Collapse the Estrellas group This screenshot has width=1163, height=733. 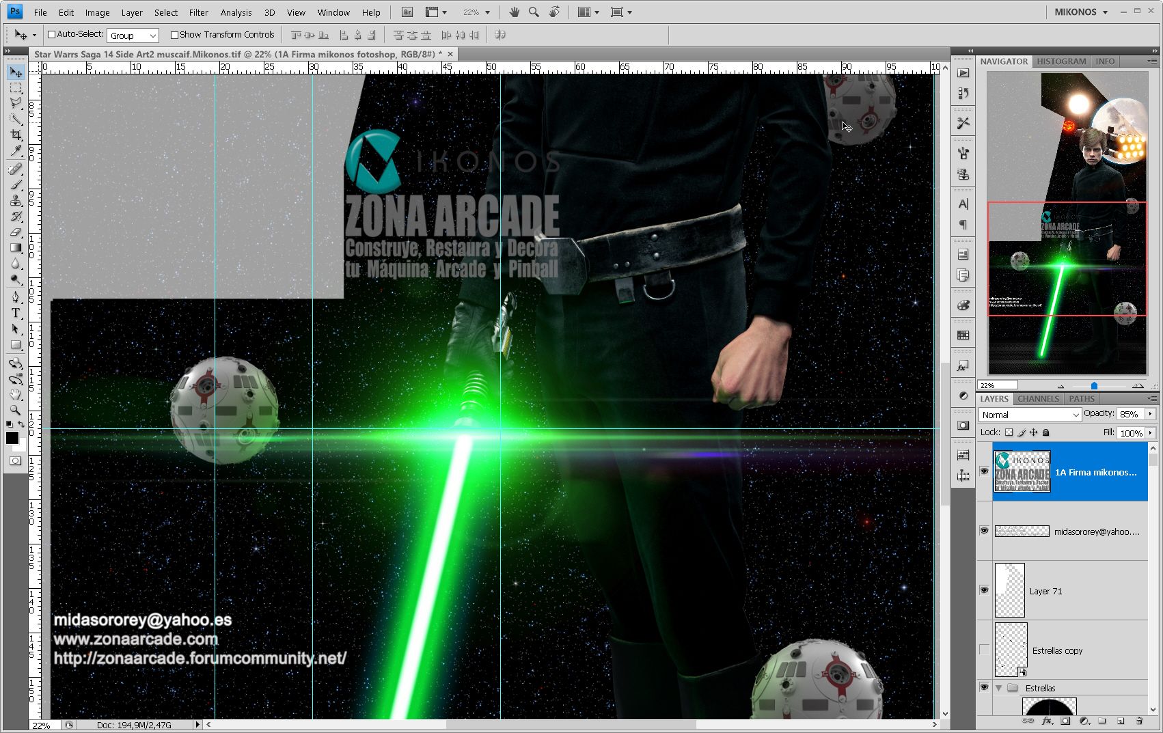(998, 688)
